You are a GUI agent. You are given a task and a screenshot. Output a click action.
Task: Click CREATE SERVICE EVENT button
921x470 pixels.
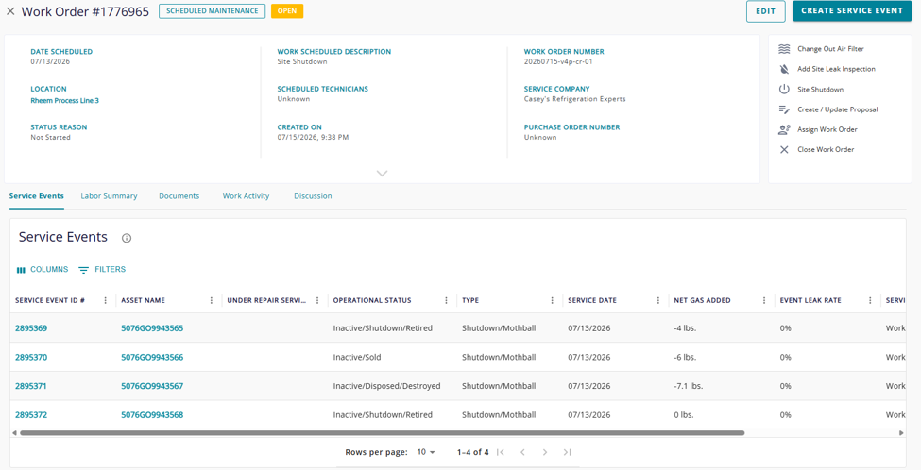coord(852,10)
